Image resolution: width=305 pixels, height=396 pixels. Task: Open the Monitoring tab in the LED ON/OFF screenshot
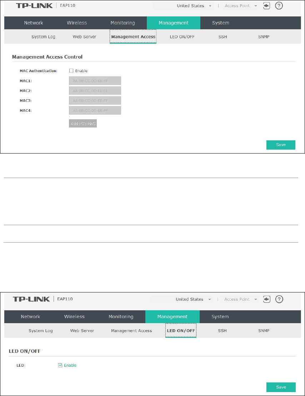click(x=121, y=316)
